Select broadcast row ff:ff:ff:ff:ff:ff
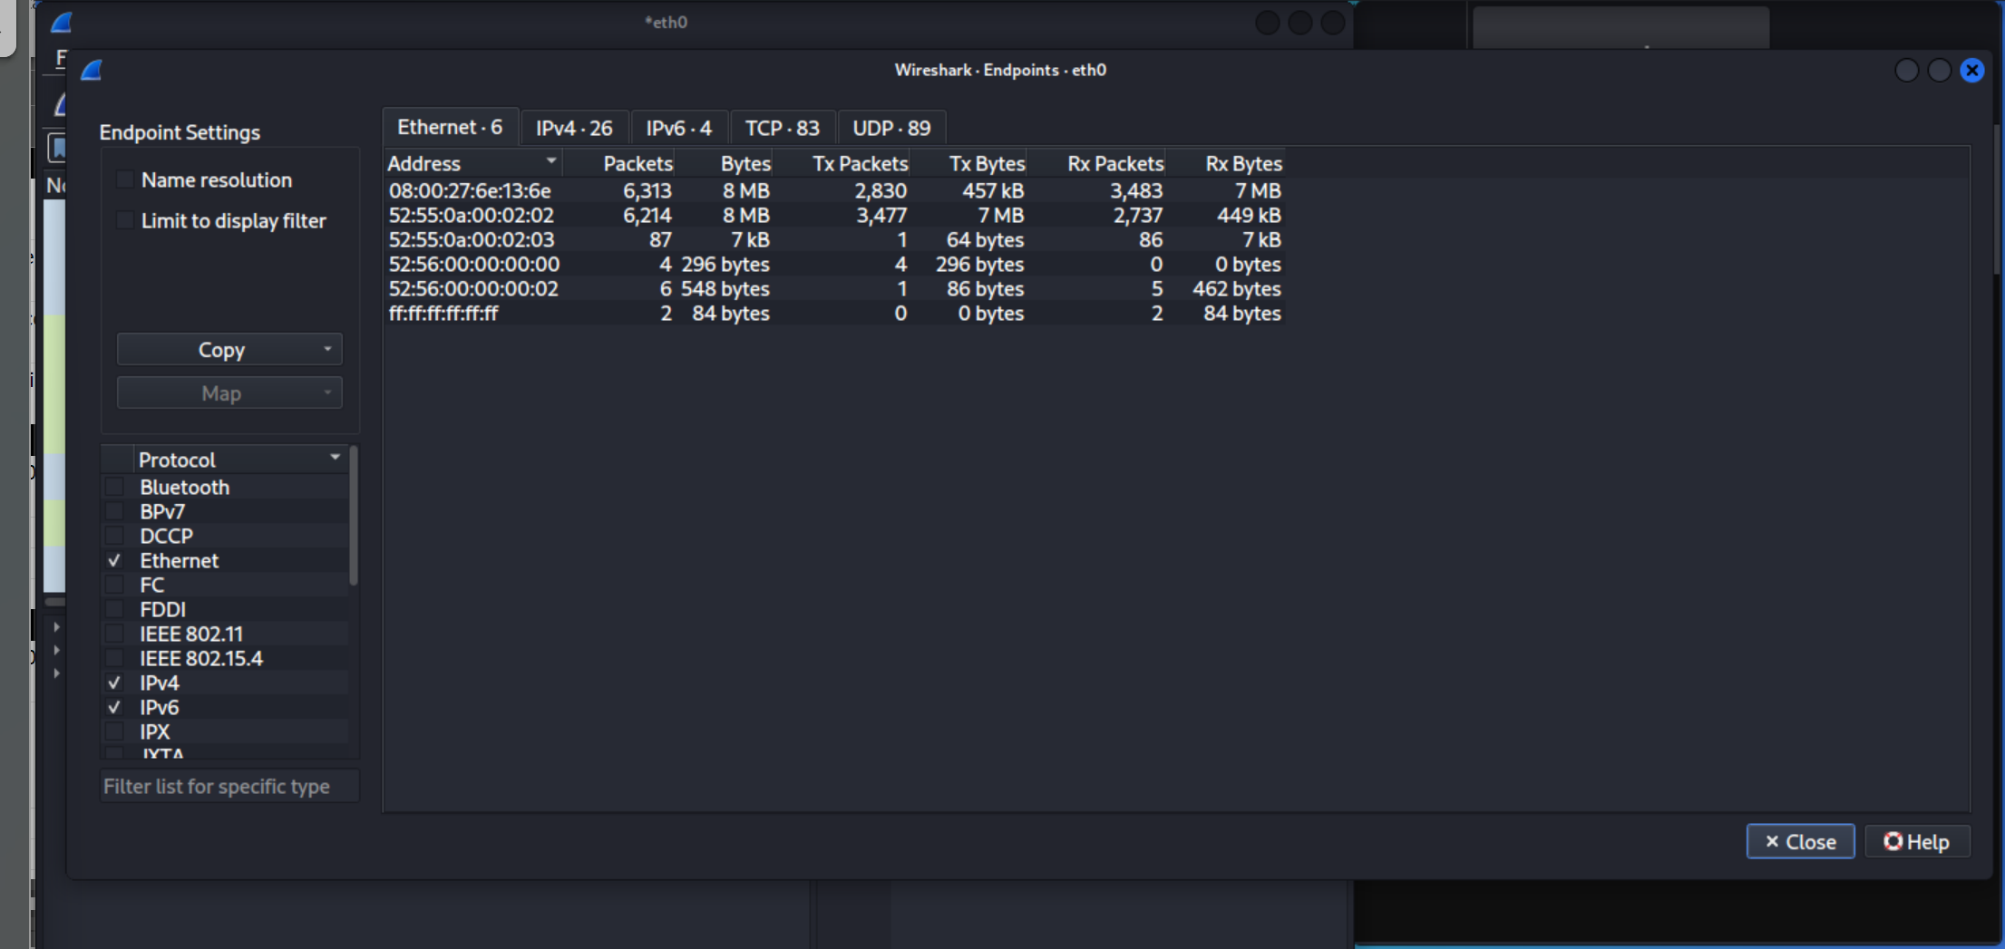Image resolution: width=2005 pixels, height=949 pixels. click(x=834, y=313)
